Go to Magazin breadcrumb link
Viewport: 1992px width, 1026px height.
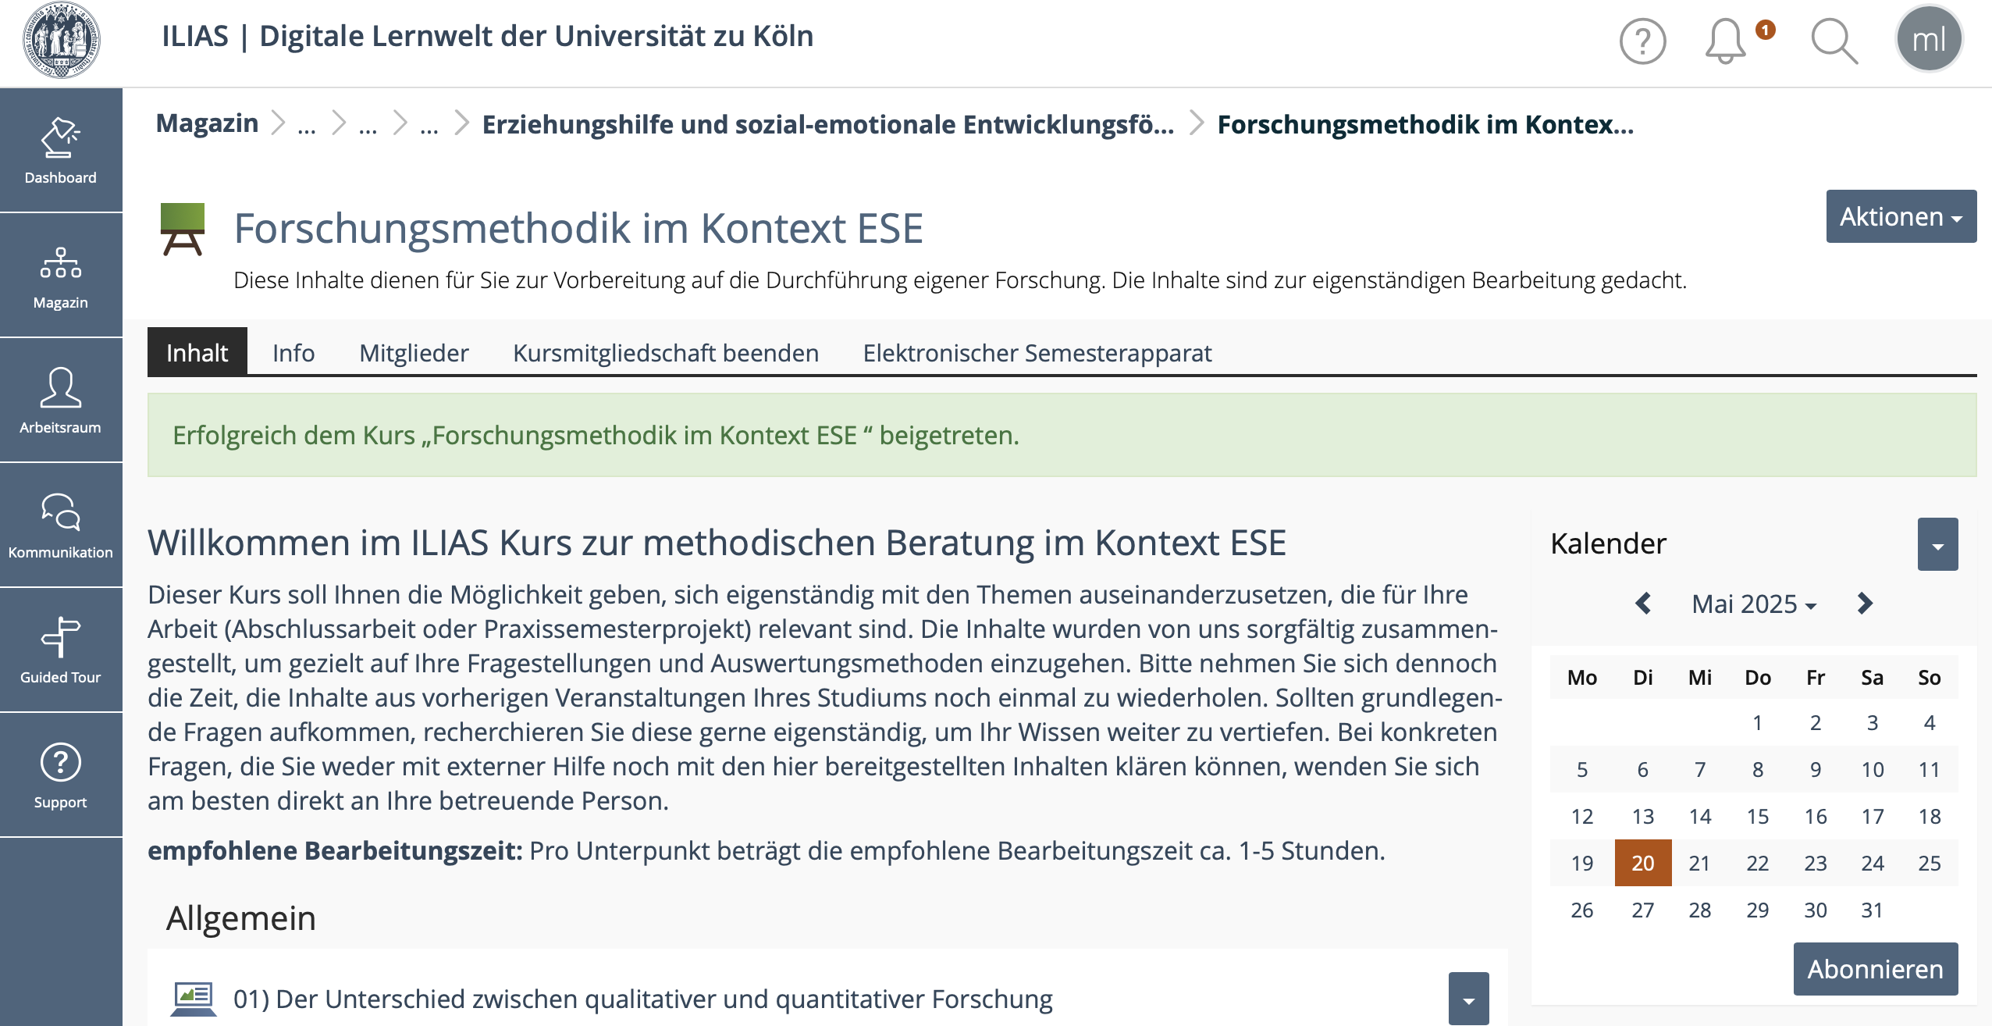(x=207, y=123)
